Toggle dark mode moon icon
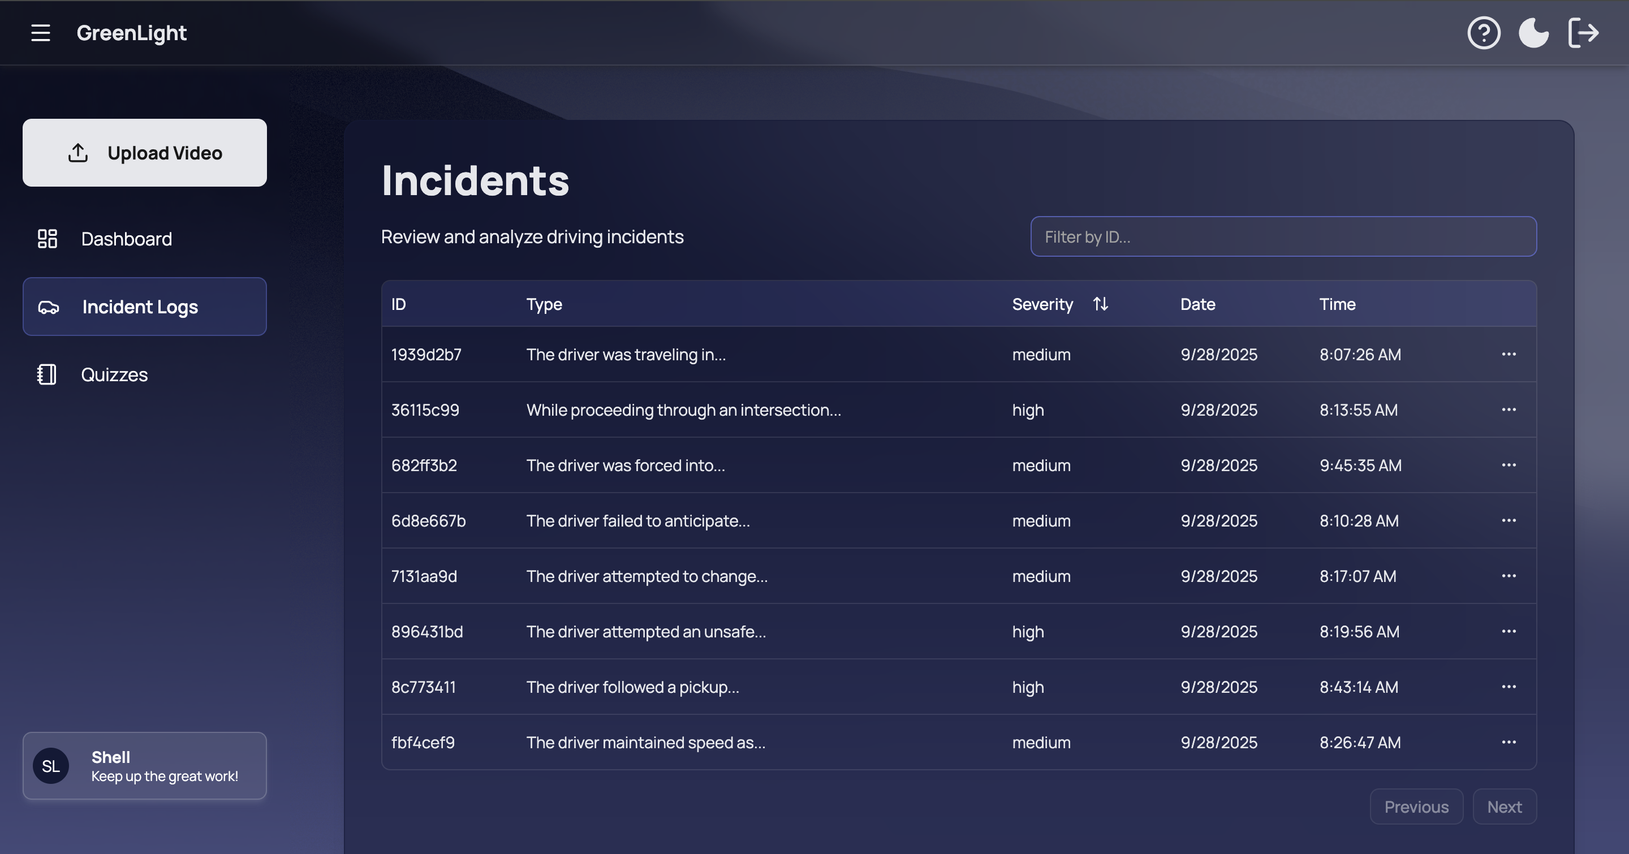Image resolution: width=1629 pixels, height=854 pixels. point(1533,33)
